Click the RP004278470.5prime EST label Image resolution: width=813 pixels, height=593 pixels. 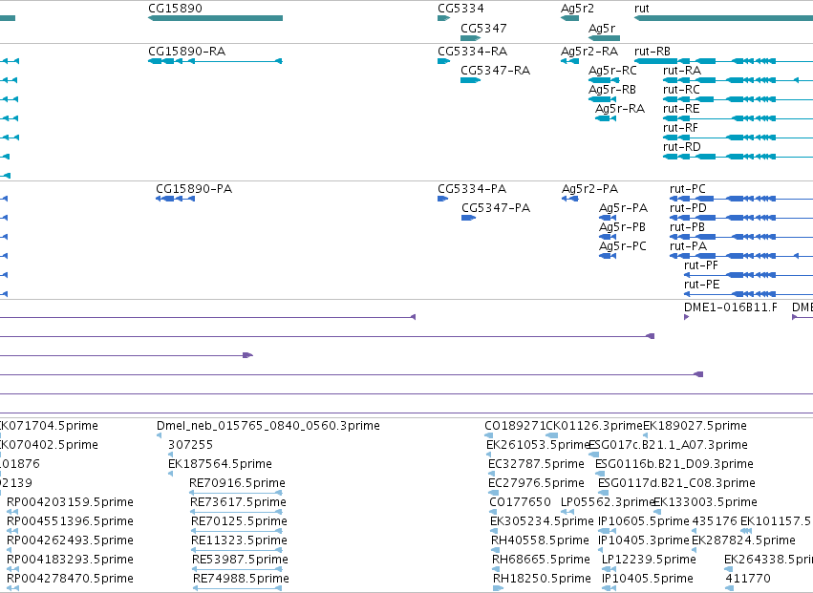[x=70, y=579]
